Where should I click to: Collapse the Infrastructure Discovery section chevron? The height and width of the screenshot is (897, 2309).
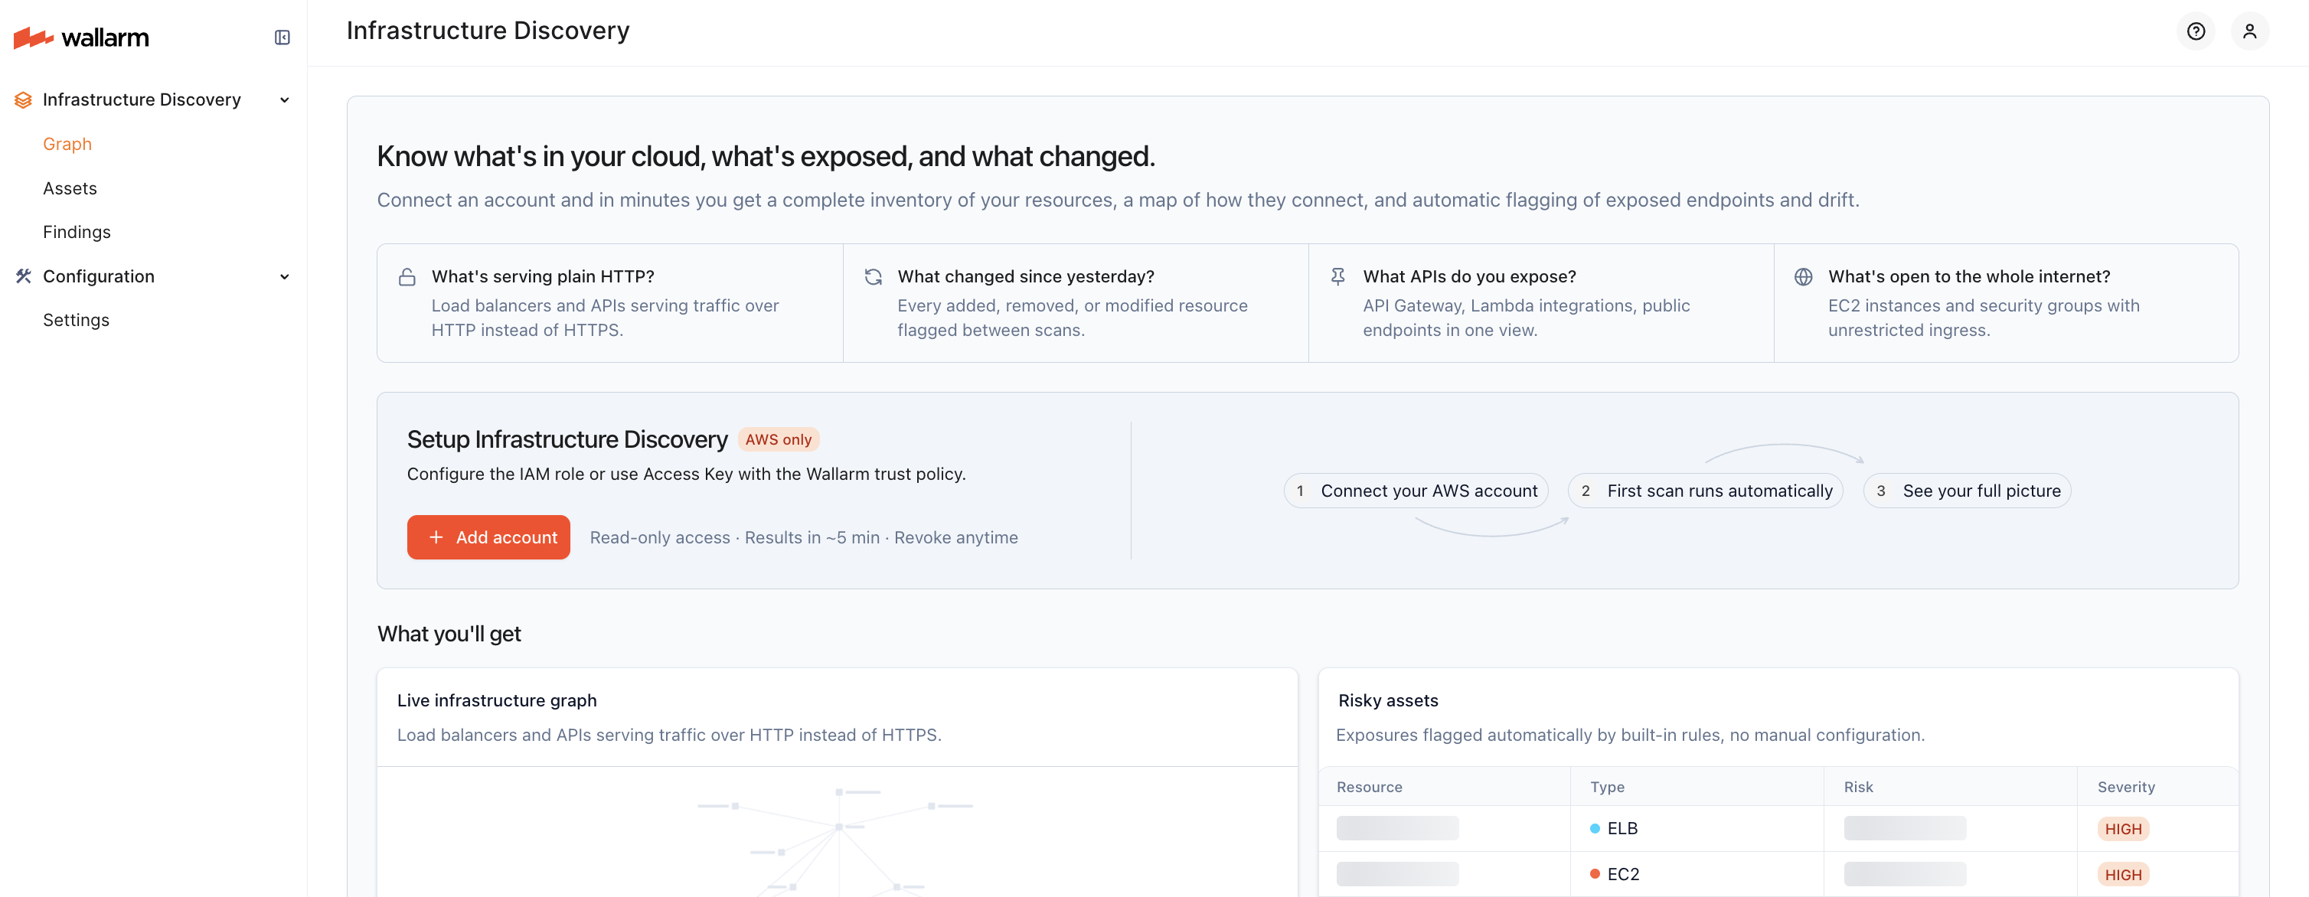click(284, 99)
